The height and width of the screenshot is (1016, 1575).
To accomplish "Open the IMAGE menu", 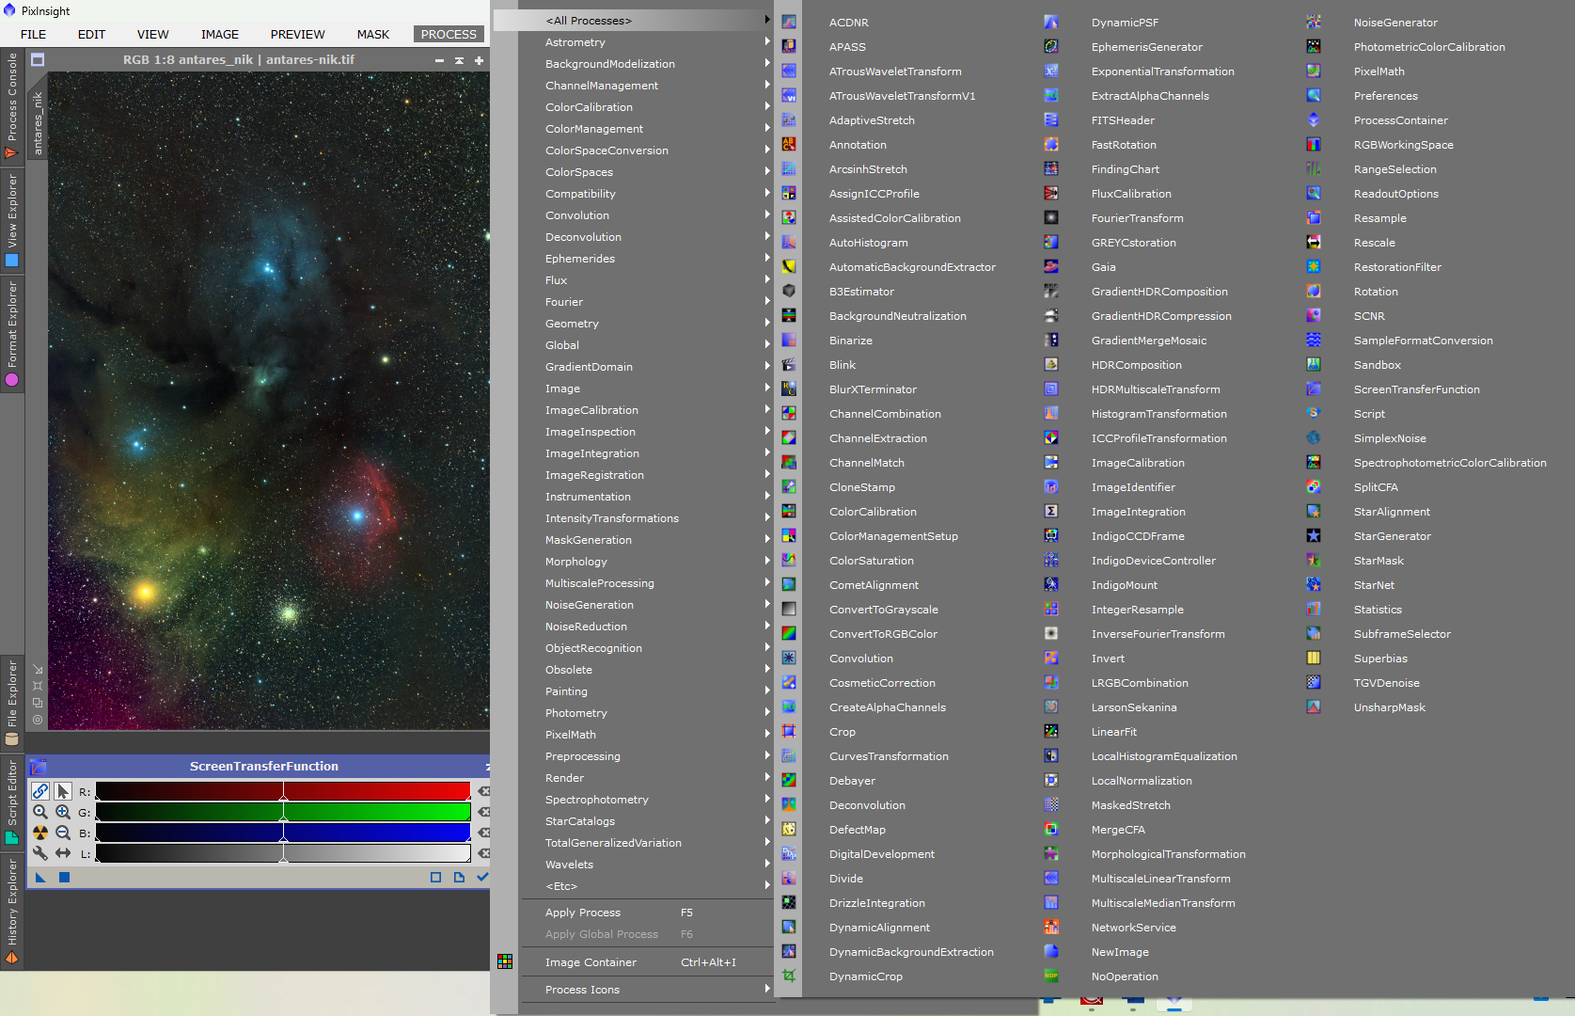I will pyautogui.click(x=219, y=34).
